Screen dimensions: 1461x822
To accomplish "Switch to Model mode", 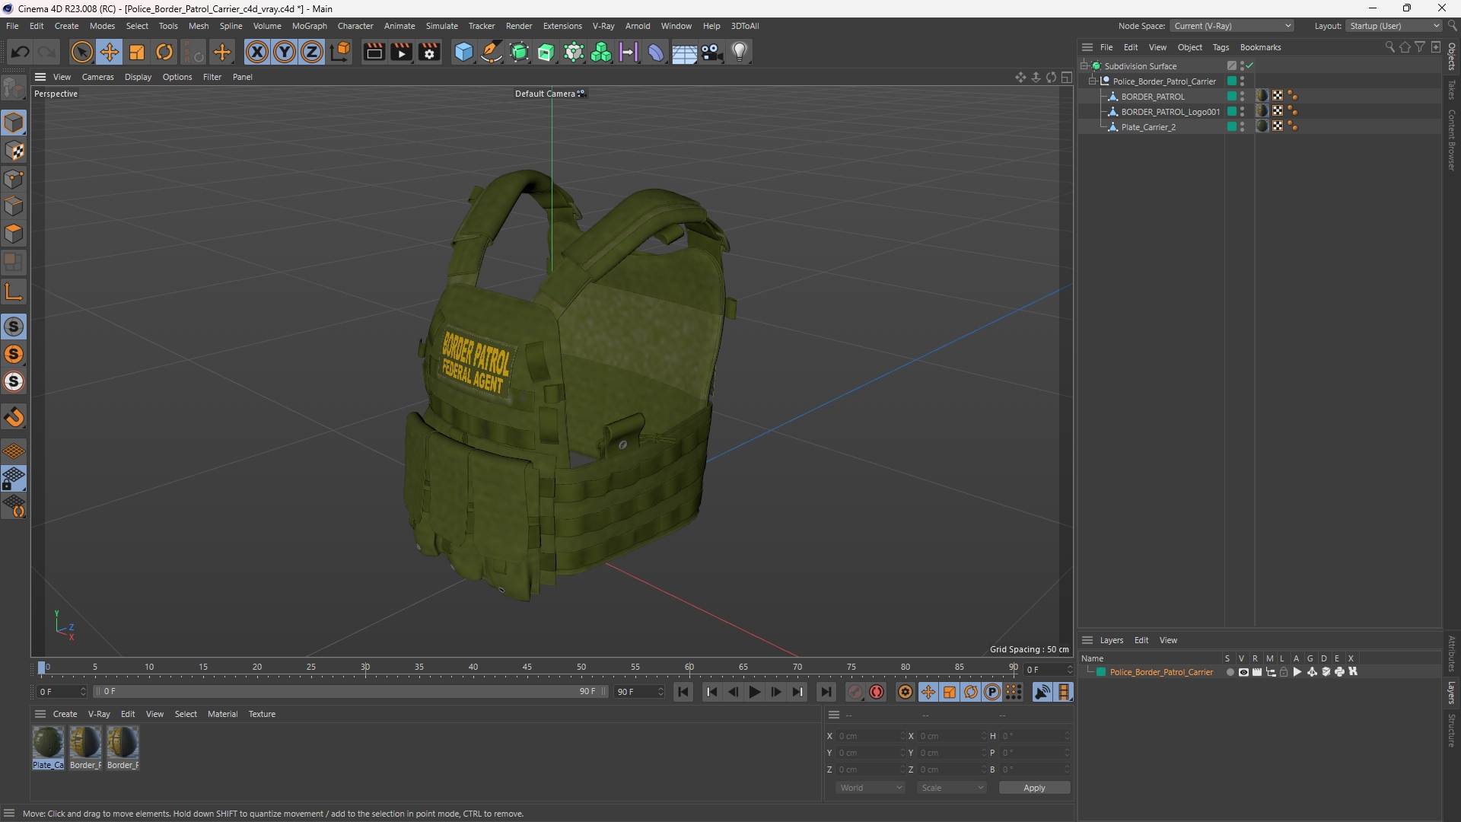I will pos(14,123).
